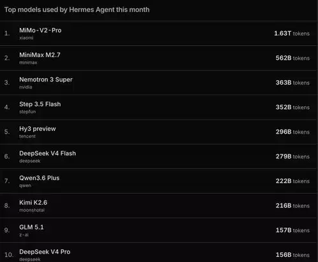Click the 222B tokens count
This screenshot has width=318, height=262.
(293, 181)
